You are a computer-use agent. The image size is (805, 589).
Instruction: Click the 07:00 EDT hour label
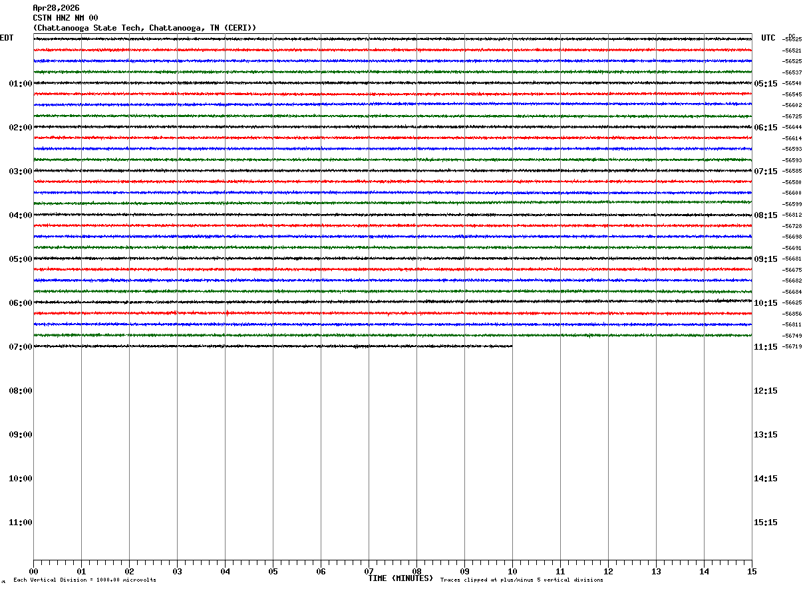point(21,347)
